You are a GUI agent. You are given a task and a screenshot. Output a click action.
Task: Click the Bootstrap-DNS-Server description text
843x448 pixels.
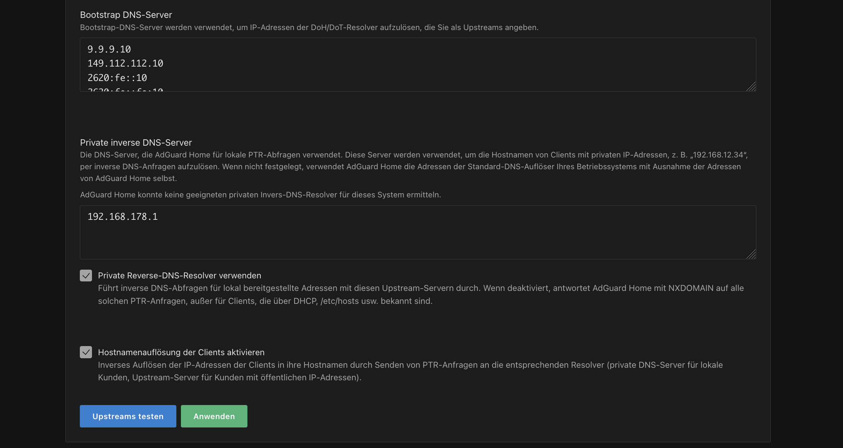309,27
